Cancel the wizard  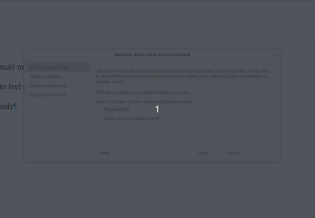(x=234, y=153)
